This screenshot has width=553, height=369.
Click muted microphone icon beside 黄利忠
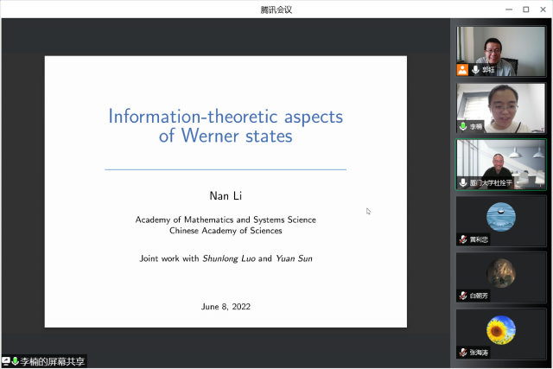[463, 239]
